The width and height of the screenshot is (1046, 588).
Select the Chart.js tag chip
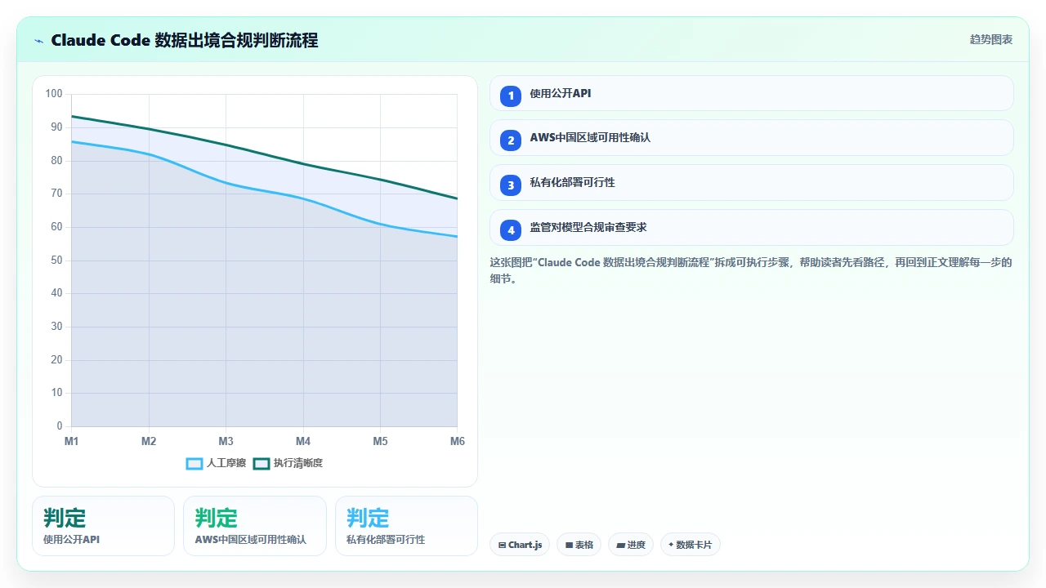click(x=520, y=545)
